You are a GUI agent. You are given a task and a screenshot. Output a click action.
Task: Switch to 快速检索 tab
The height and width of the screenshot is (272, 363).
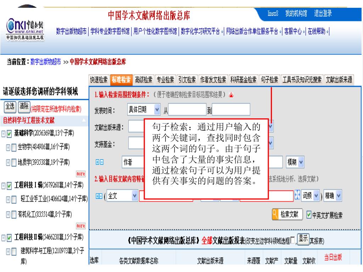point(99,80)
